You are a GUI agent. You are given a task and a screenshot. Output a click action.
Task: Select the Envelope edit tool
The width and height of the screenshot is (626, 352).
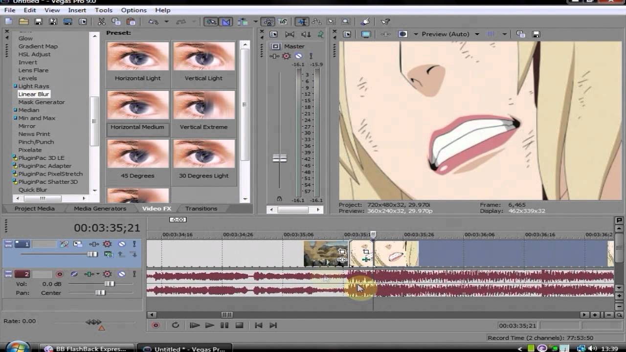[x=316, y=22]
